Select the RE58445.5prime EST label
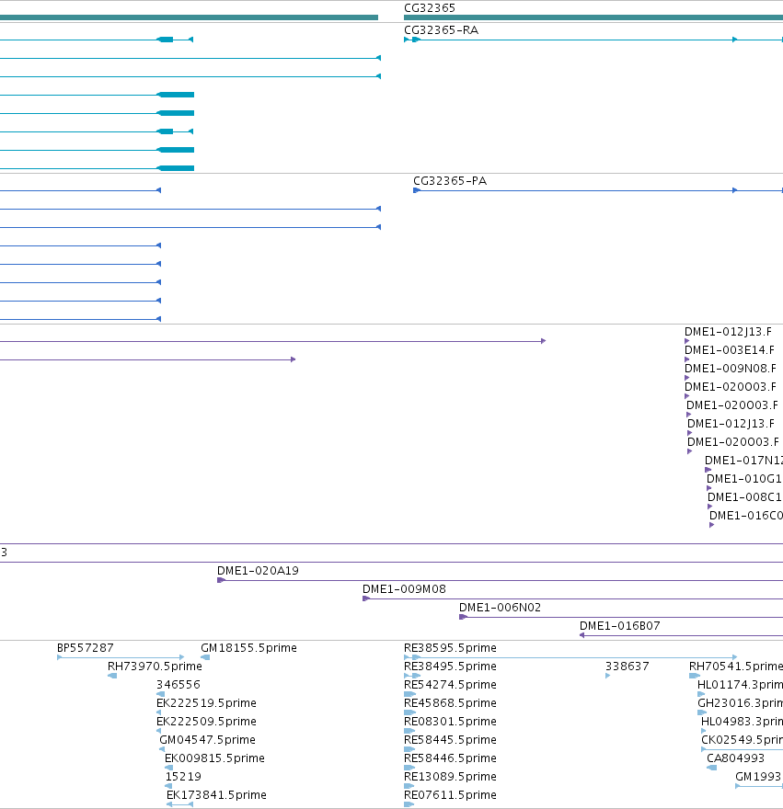 coord(450,740)
